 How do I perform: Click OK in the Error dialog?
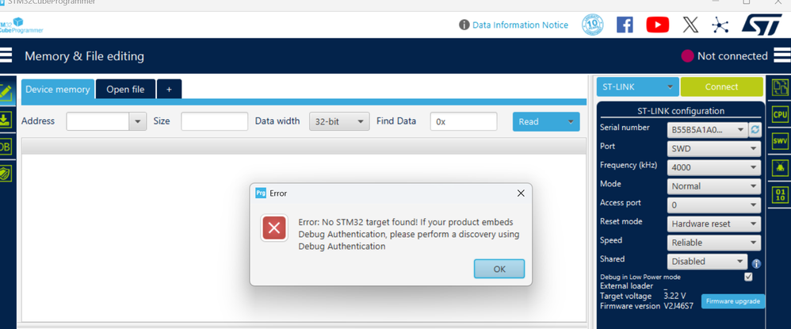pos(499,269)
